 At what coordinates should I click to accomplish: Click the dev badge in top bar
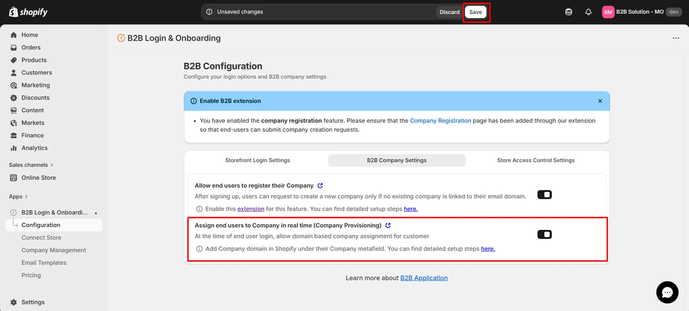click(x=674, y=12)
